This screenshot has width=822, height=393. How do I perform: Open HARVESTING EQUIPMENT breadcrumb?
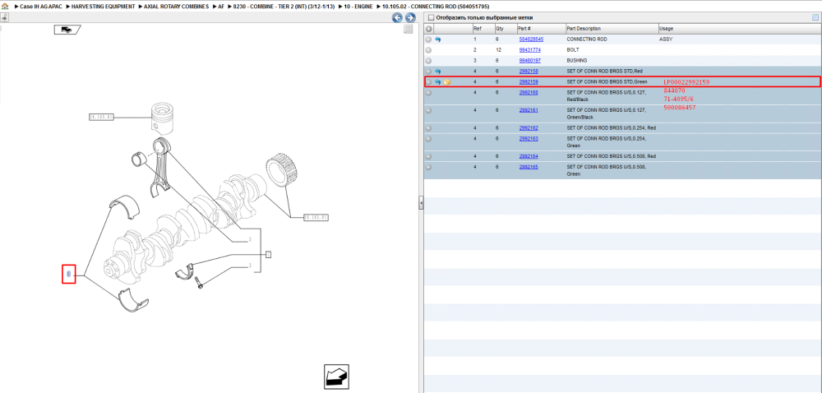103,7
